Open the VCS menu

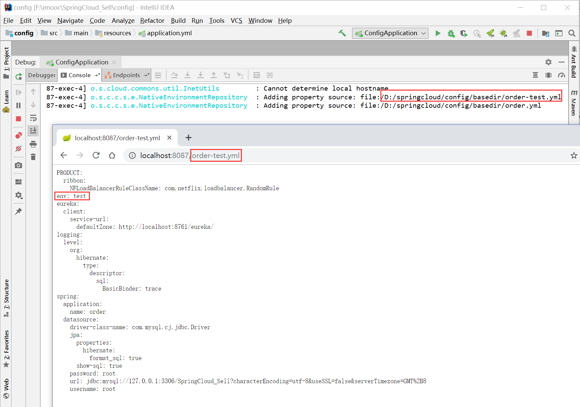click(x=236, y=20)
